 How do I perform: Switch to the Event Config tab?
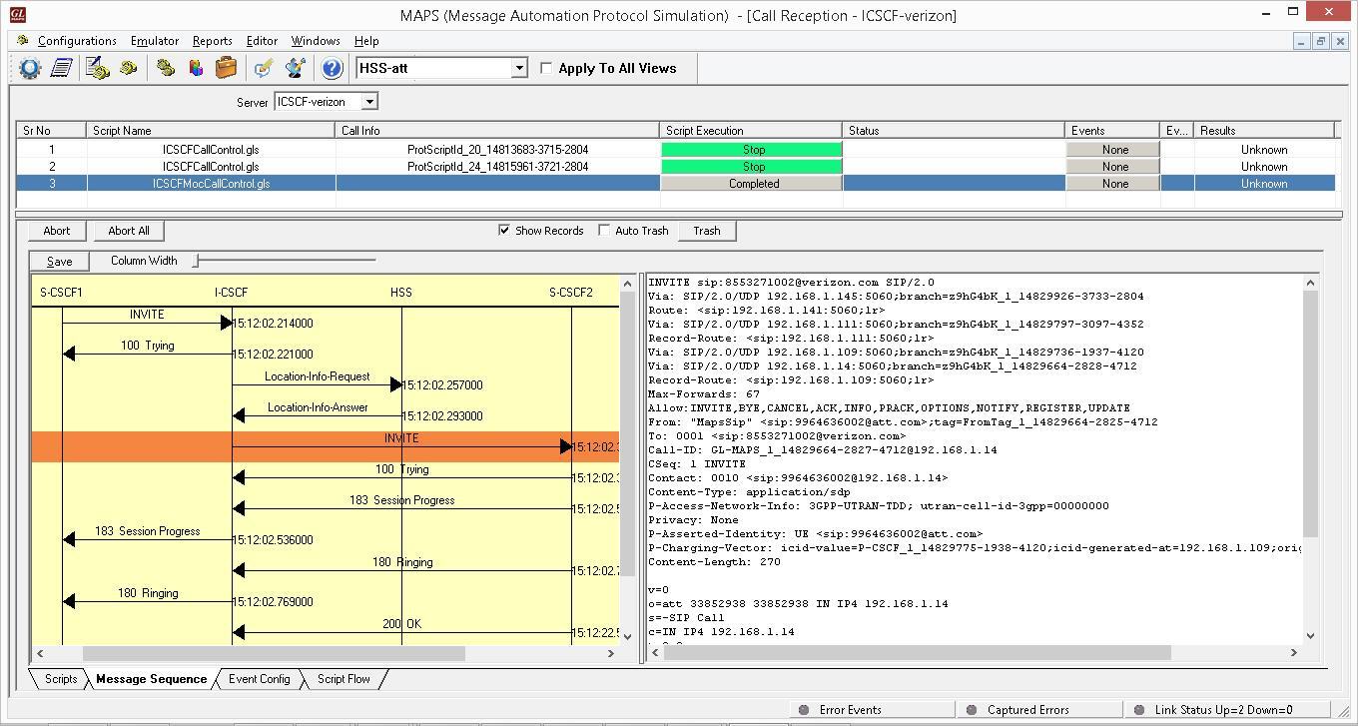259,679
